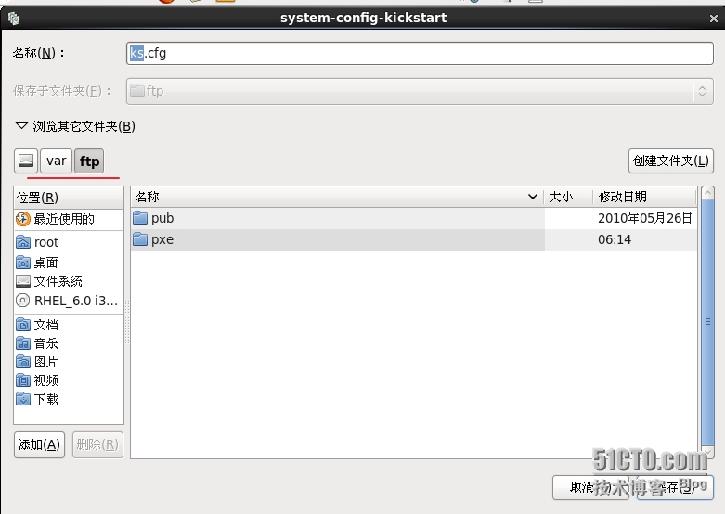
Task: Click the 下载 downloads folder icon
Action: [23, 398]
